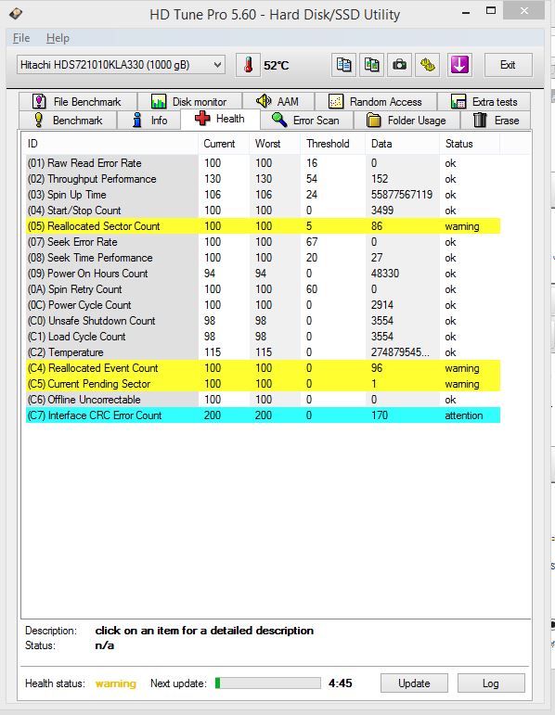
Task: Click the purple down-arrow tray icon
Action: (459, 65)
